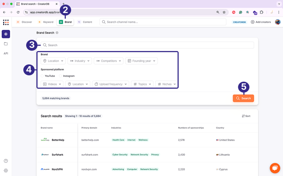Click the 5,684 matching brands label
This screenshot has width=283, height=176.
(56, 98)
